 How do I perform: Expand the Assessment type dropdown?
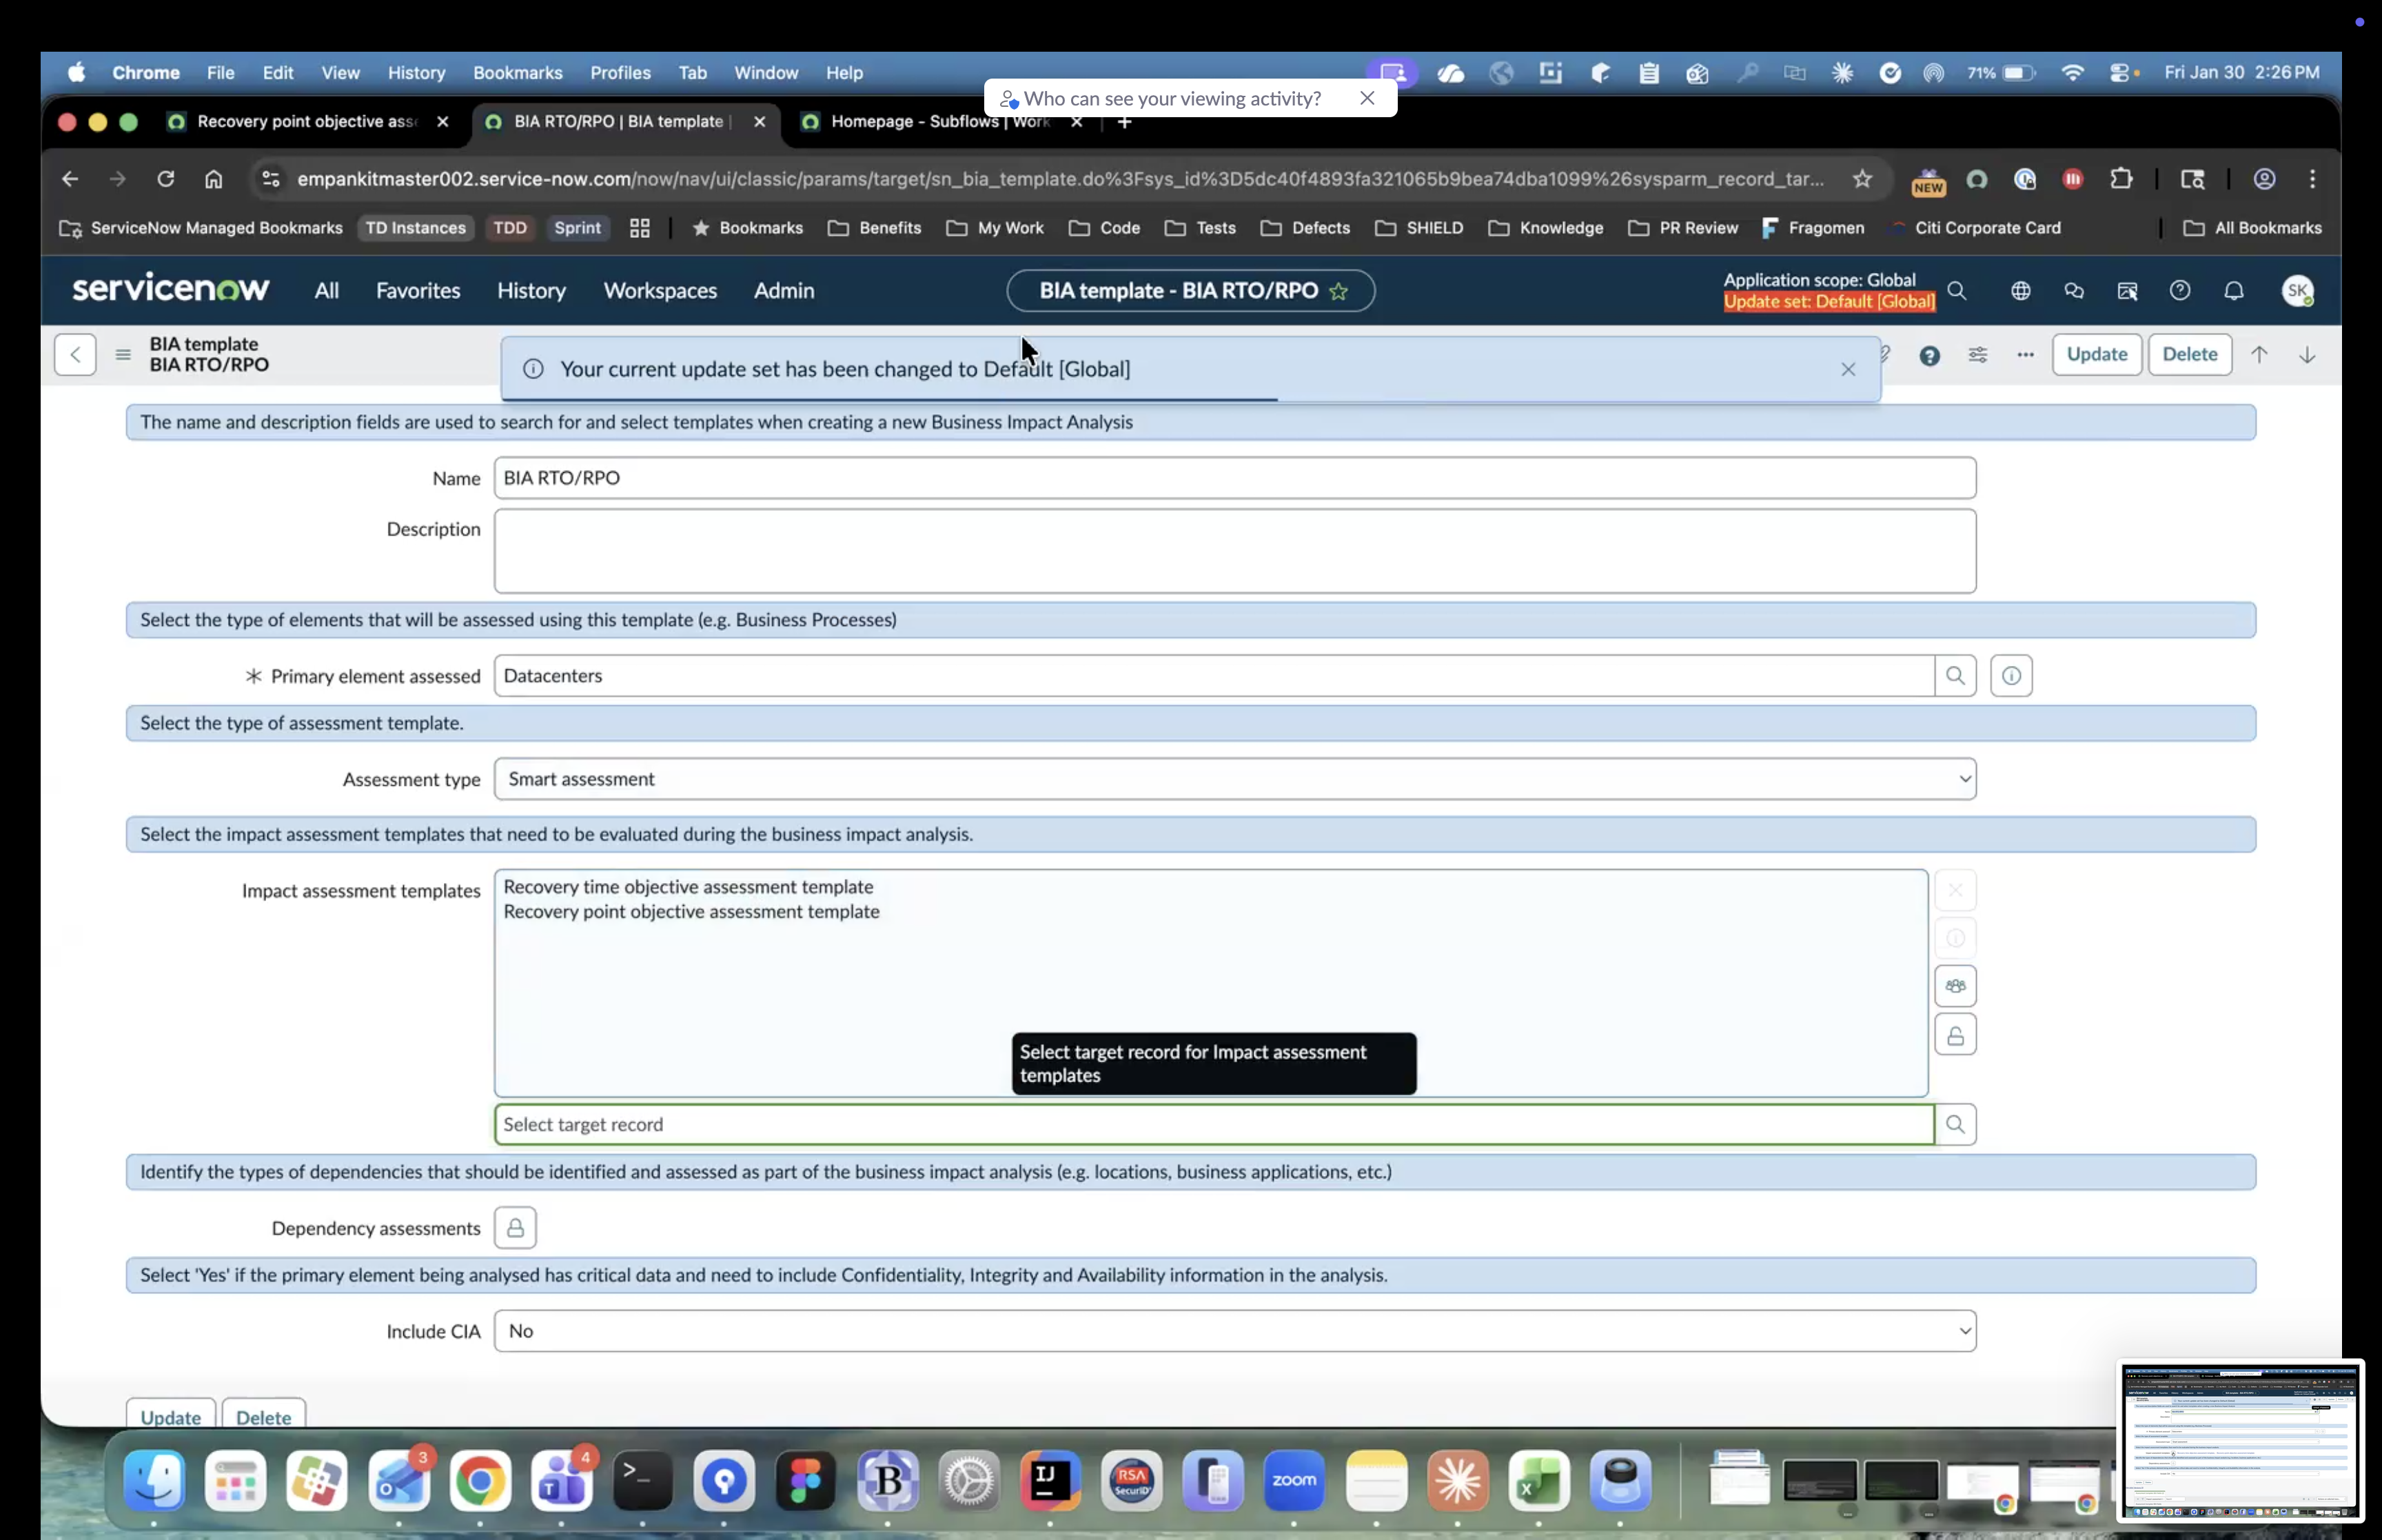1234,780
